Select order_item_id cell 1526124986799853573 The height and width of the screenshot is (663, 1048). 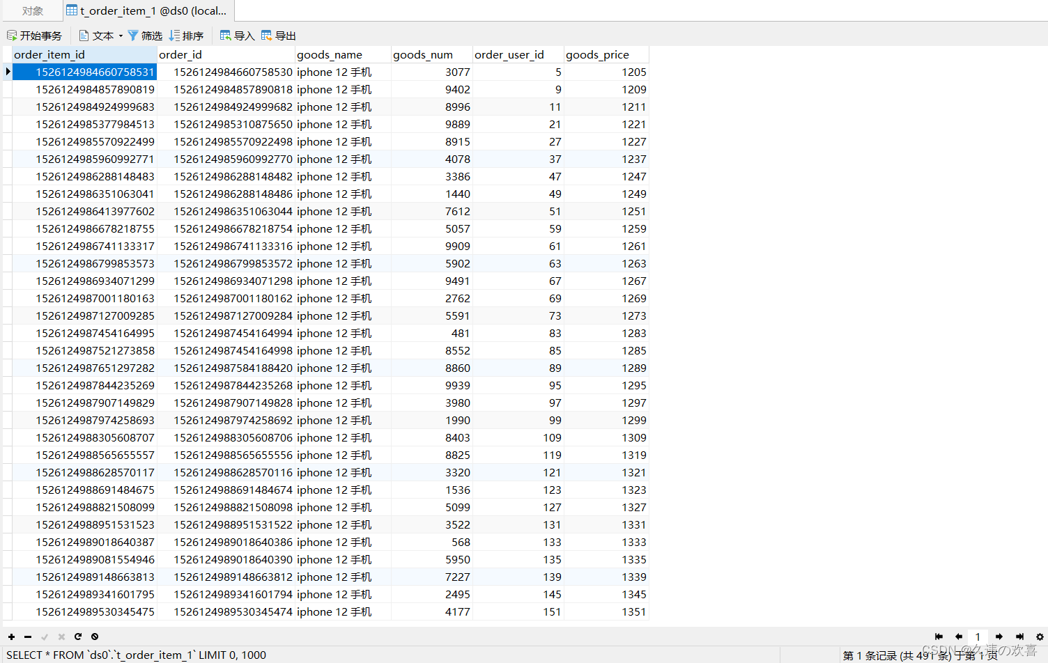[x=84, y=263]
